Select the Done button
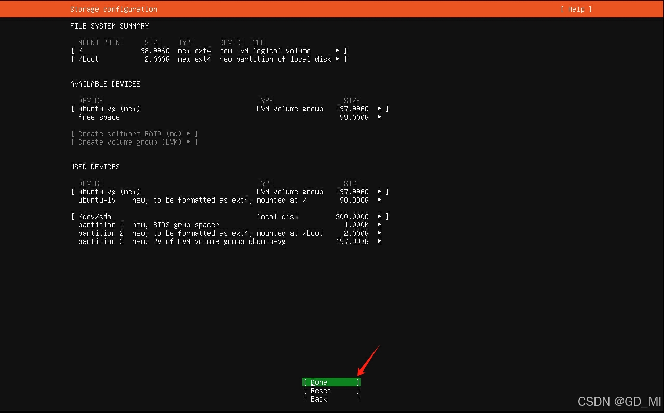Screen dimensions: 664x413 click(331, 382)
